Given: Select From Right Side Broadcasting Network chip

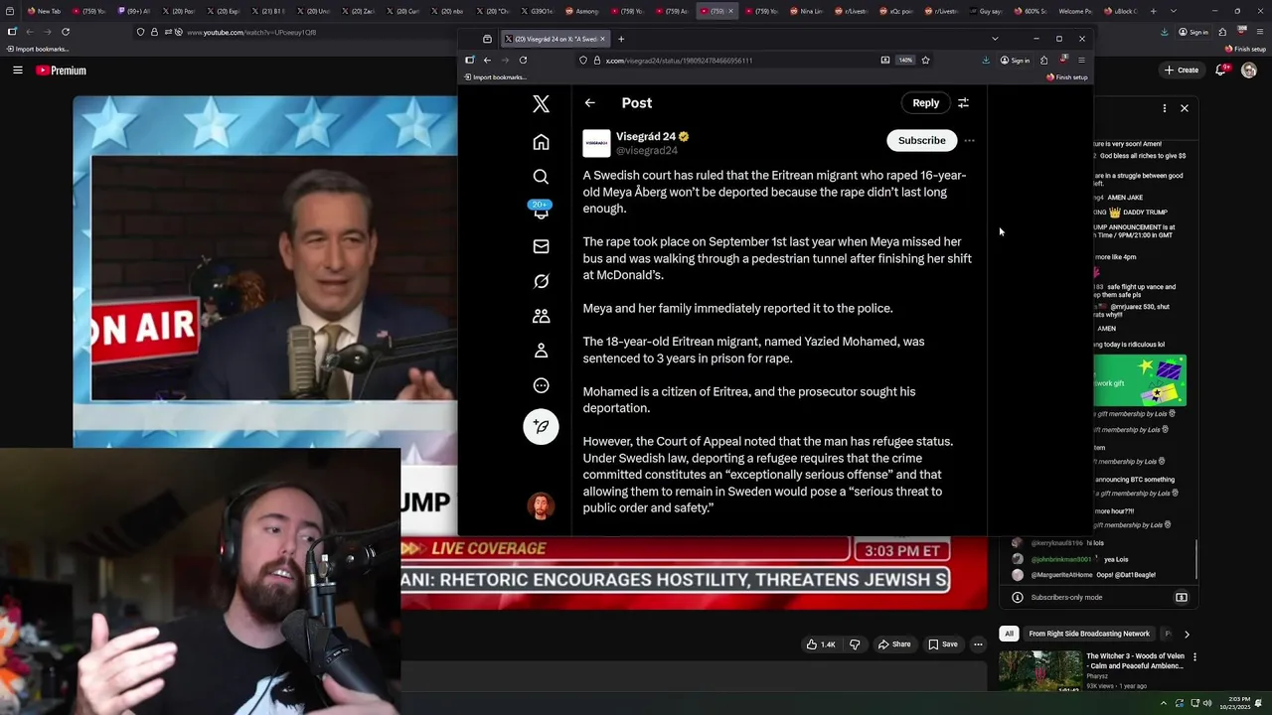Looking at the screenshot, I should click(x=1089, y=634).
